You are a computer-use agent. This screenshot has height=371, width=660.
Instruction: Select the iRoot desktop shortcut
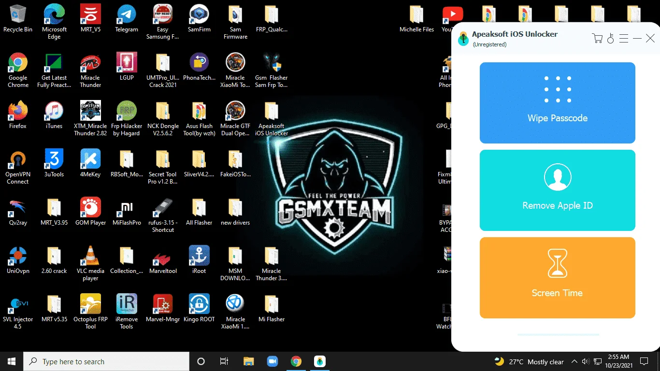(x=199, y=260)
